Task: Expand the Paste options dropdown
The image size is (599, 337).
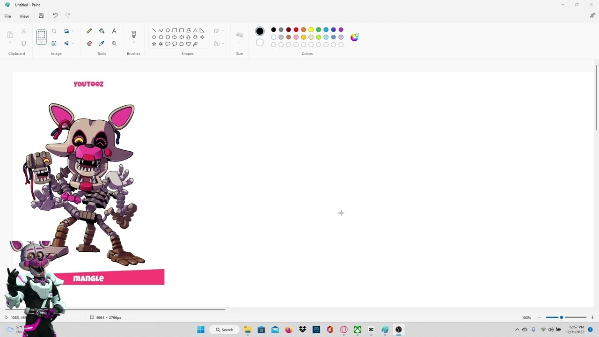Action: (x=10, y=43)
